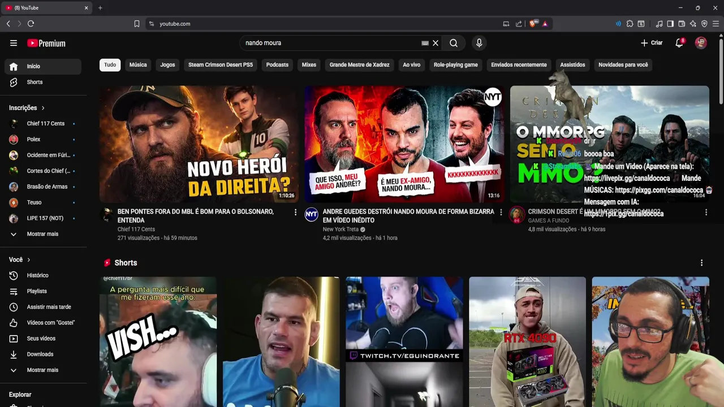
Task: Open Histórico in sidebar
Action: tap(43, 275)
